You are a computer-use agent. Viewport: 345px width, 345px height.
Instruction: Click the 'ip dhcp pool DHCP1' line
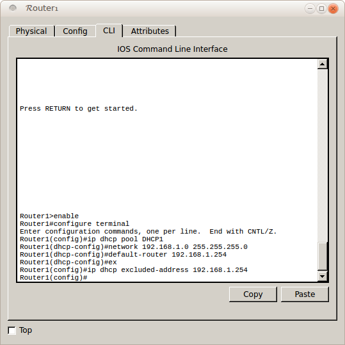[92, 239]
